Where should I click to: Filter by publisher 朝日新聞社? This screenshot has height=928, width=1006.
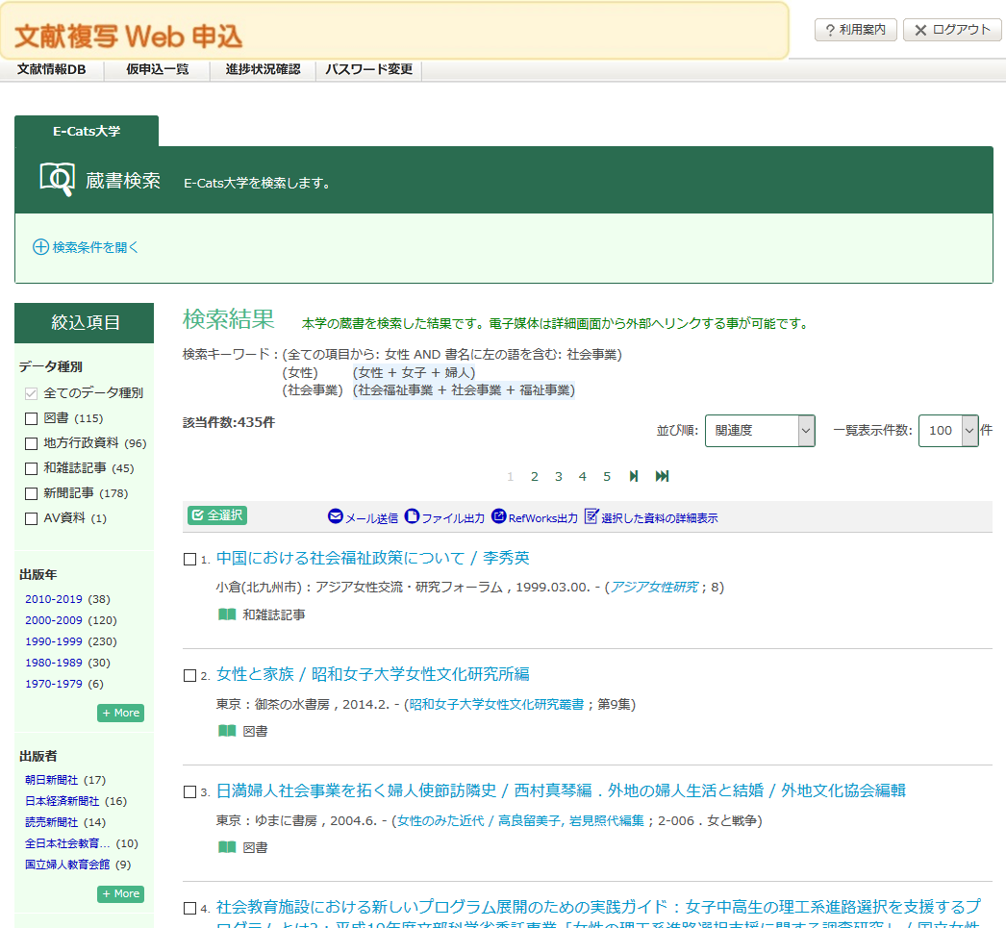(x=51, y=780)
